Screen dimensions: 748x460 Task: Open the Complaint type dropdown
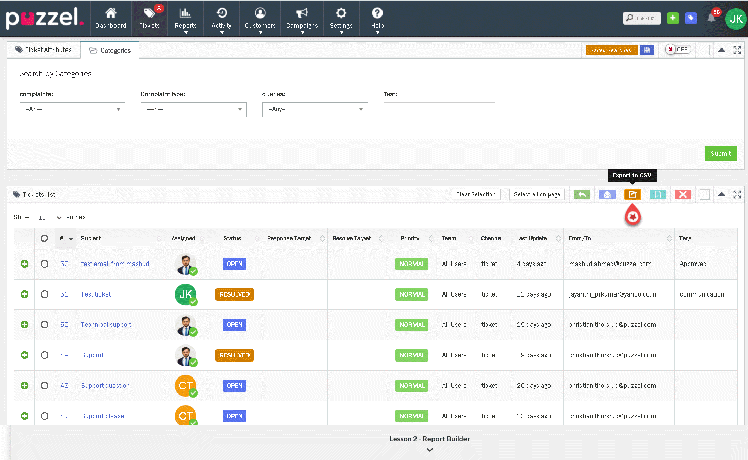coord(193,109)
